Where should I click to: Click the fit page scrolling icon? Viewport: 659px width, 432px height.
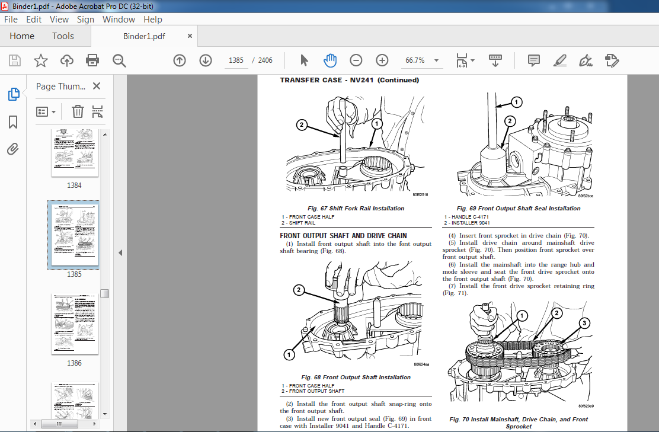(x=462, y=60)
